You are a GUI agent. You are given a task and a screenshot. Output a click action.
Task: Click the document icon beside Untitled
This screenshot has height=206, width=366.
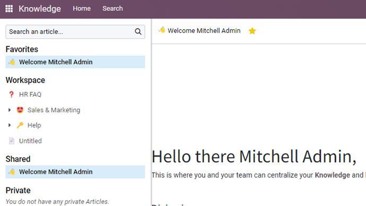(x=12, y=141)
